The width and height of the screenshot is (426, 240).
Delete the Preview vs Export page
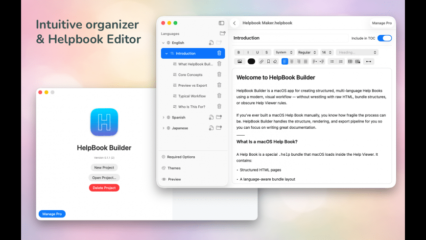219,85
